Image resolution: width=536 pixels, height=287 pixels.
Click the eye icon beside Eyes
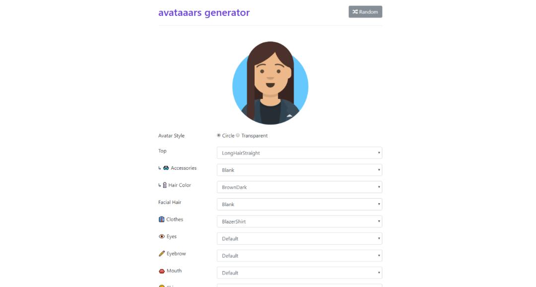(161, 237)
